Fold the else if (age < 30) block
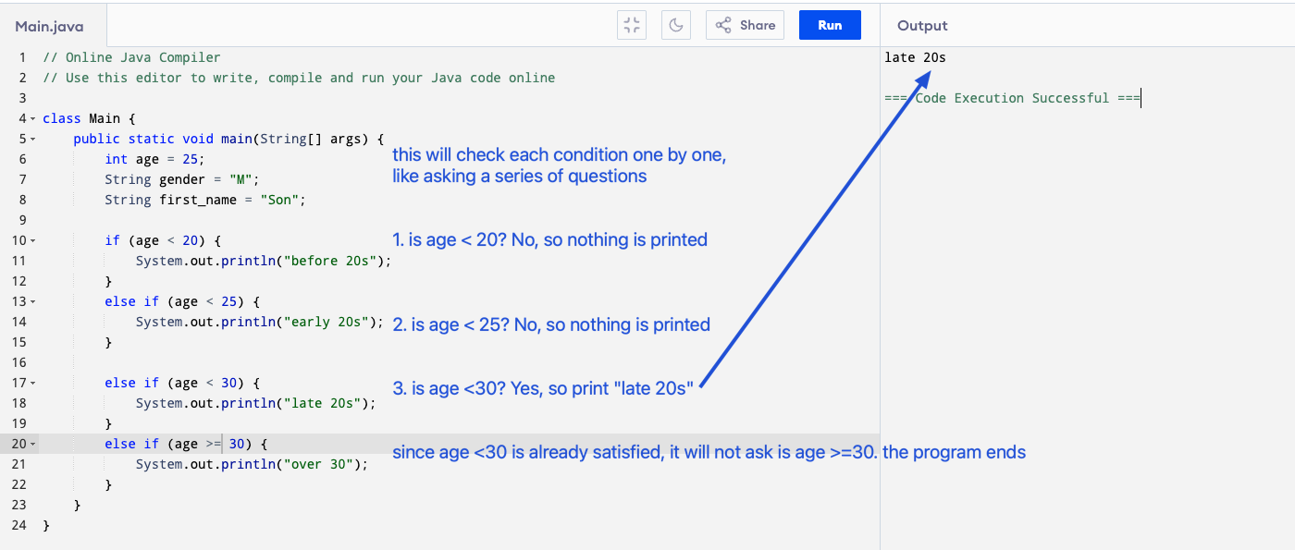This screenshot has width=1295, height=550. tap(33, 384)
